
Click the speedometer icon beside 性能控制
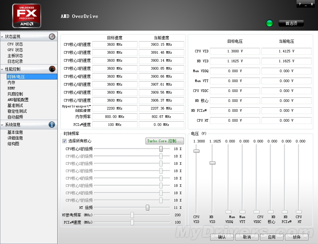tap(52, 69)
